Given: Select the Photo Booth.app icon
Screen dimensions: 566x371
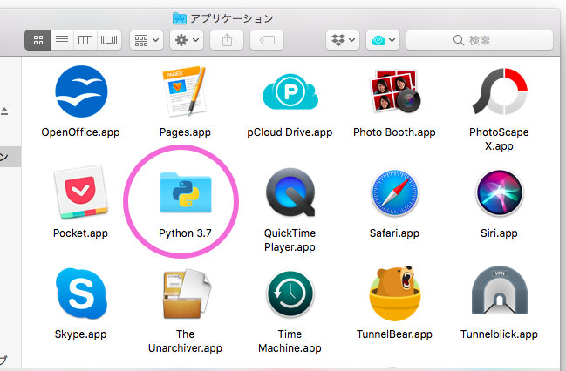Looking at the screenshot, I should click(x=394, y=91).
